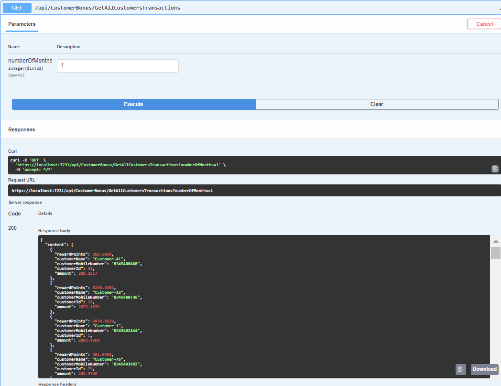
Task: Select the numberOfMonths input field
Action: click(118, 65)
